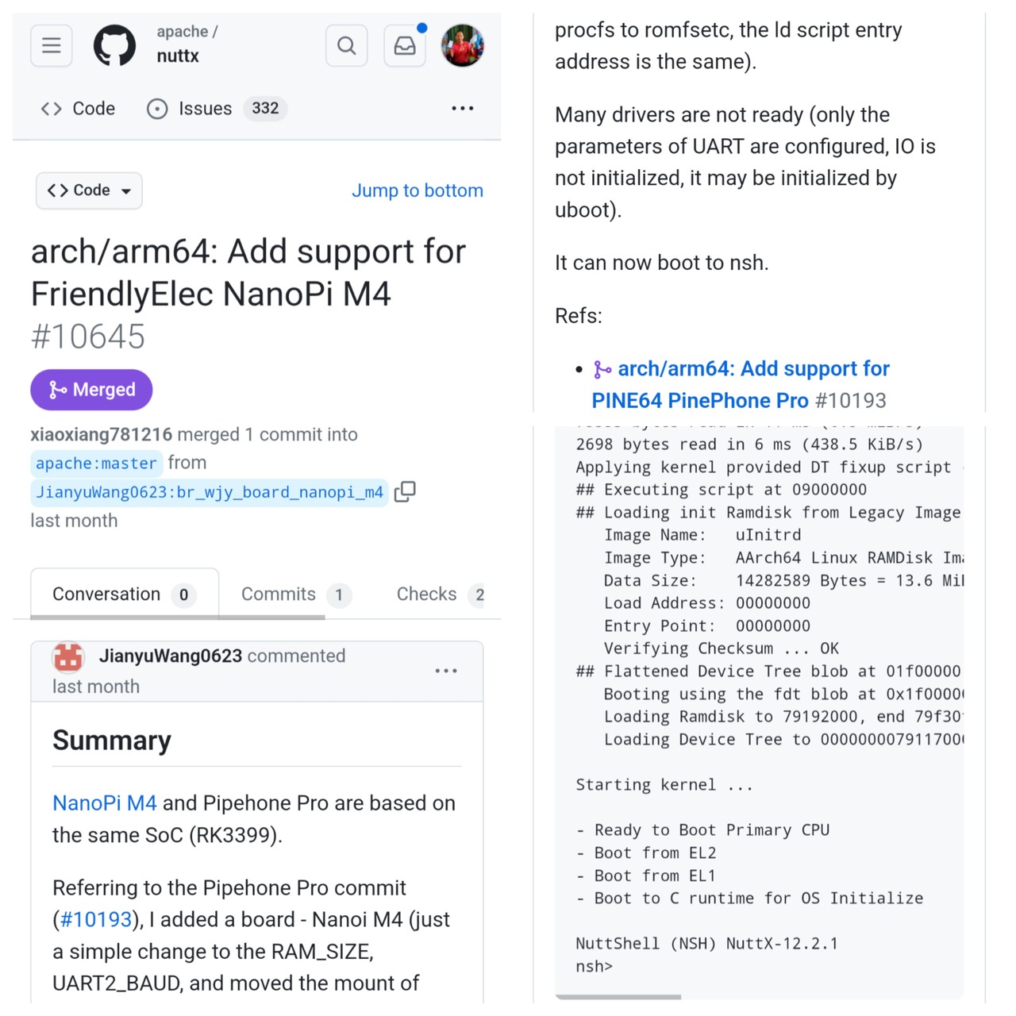Expand more repository tabs ellipsis
Viewport: 1016px width, 1016px height.
coord(462,108)
